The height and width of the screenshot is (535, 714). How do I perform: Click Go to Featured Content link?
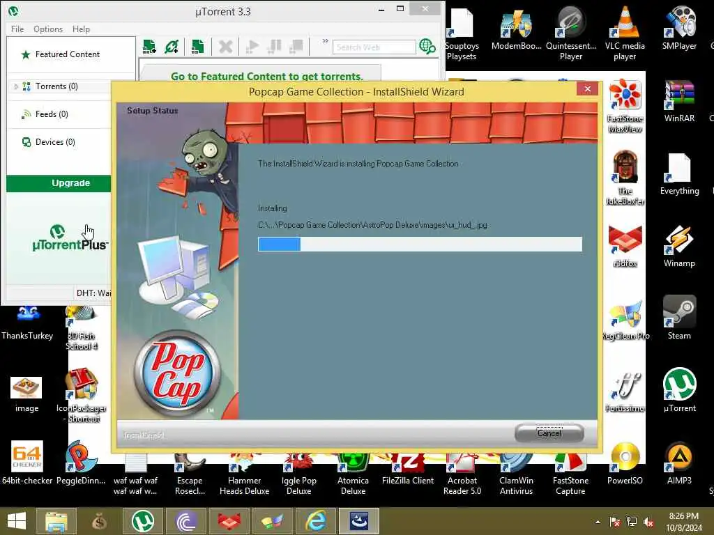pyautogui.click(x=267, y=76)
